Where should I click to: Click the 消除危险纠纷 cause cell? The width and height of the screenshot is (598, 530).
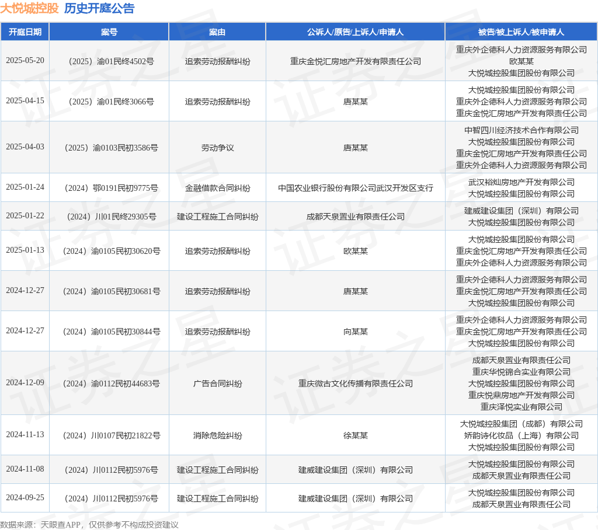(x=217, y=435)
